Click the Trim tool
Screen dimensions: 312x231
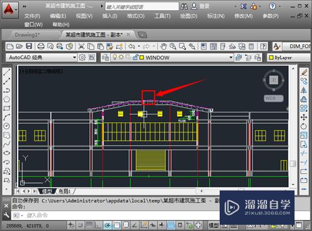[x=304, y=153]
